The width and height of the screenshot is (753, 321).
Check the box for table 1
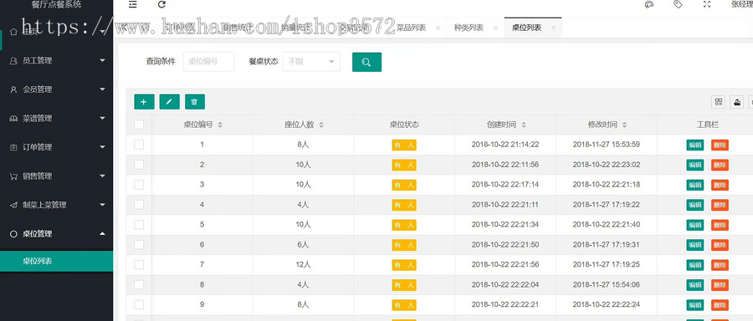pos(139,145)
